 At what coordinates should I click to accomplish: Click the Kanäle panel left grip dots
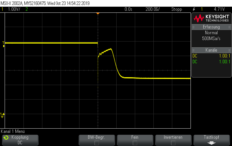click(x=193, y=50)
